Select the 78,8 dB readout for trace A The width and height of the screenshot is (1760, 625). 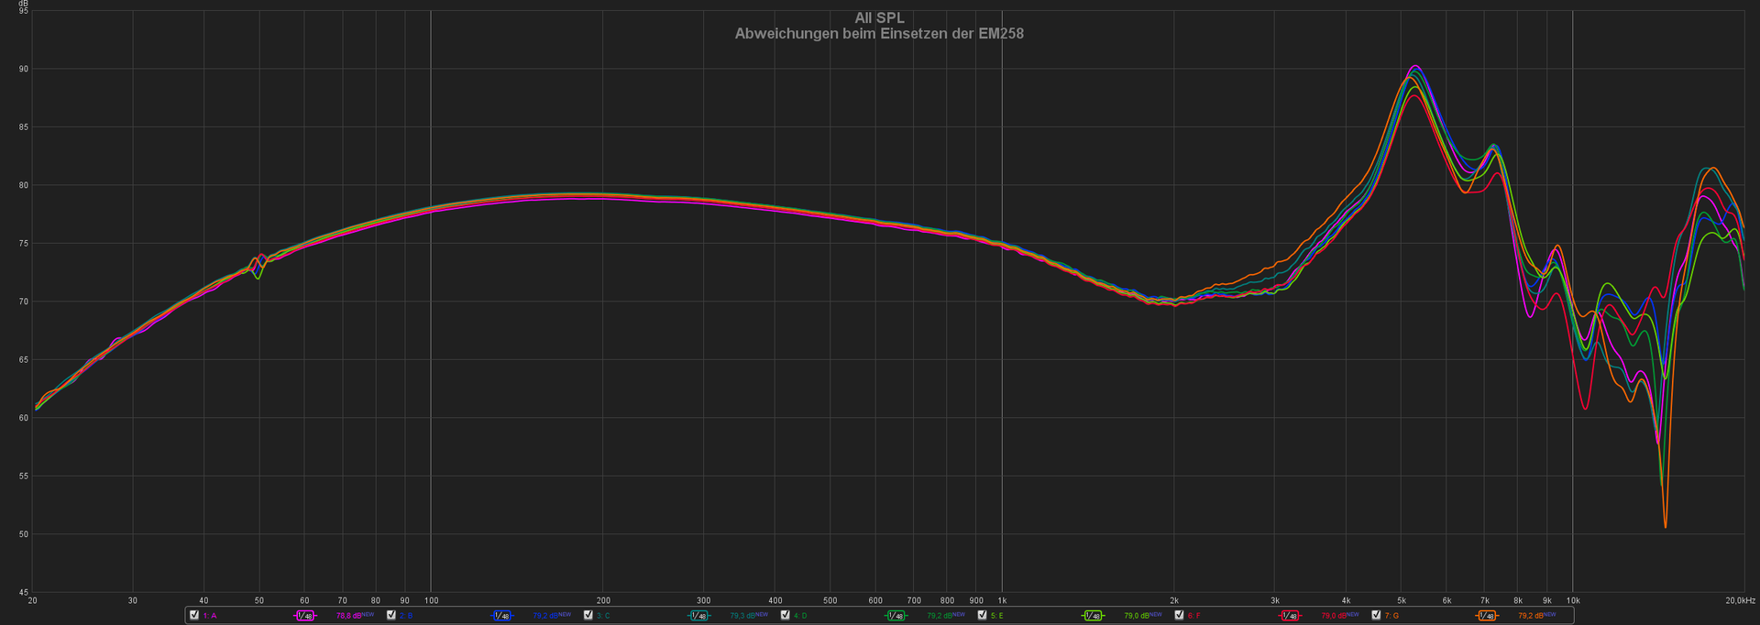(x=349, y=616)
